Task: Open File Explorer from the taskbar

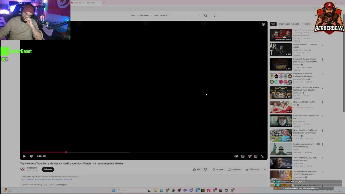Action: 156,190
